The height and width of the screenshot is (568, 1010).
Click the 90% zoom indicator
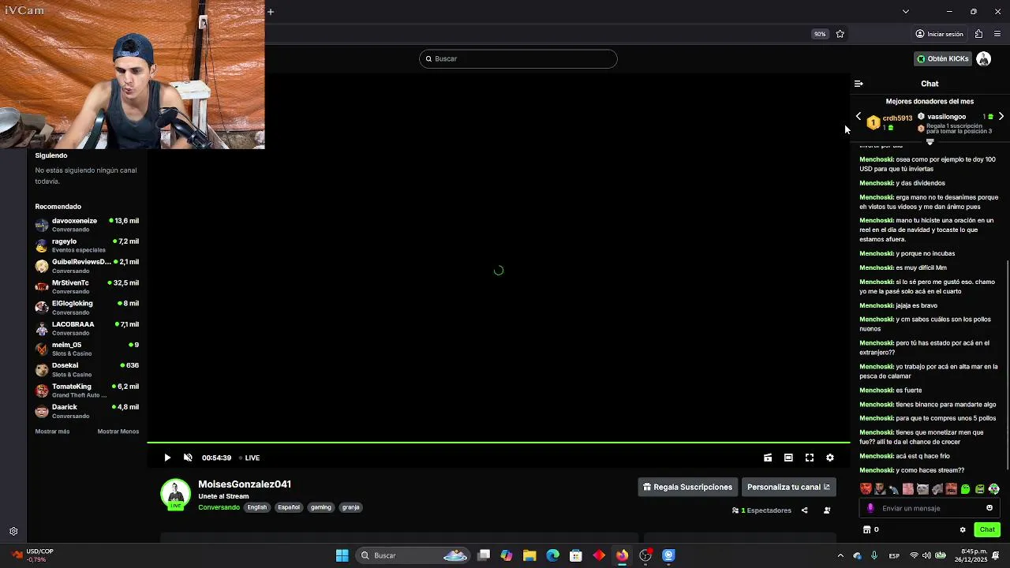(820, 34)
